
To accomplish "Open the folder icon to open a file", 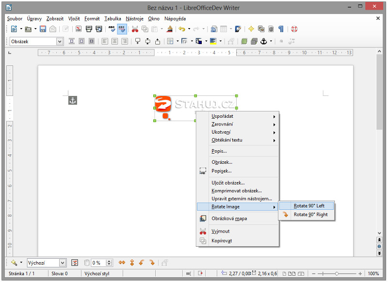I will coord(28,29).
